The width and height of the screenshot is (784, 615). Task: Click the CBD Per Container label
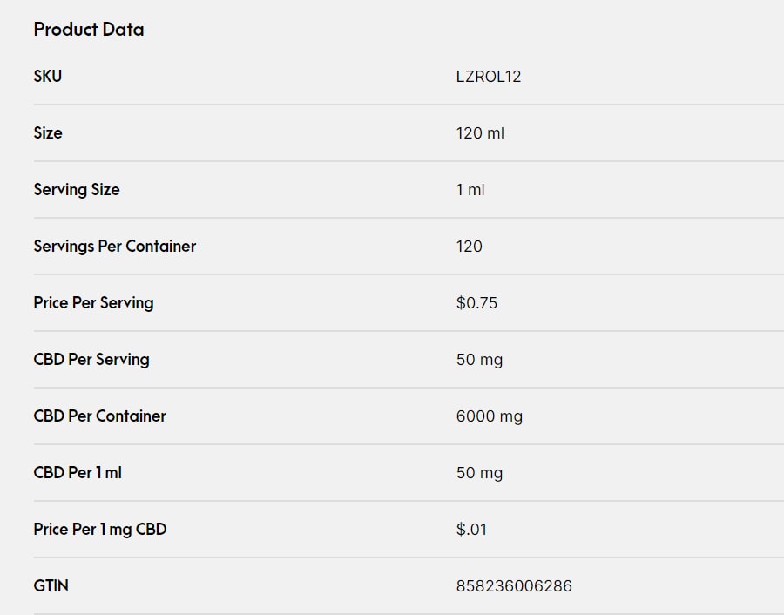99,416
